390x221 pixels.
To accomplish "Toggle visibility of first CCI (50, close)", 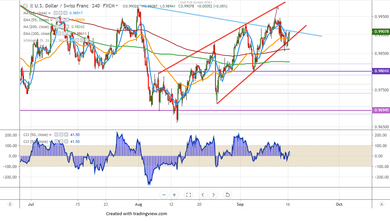I will pos(56,135).
